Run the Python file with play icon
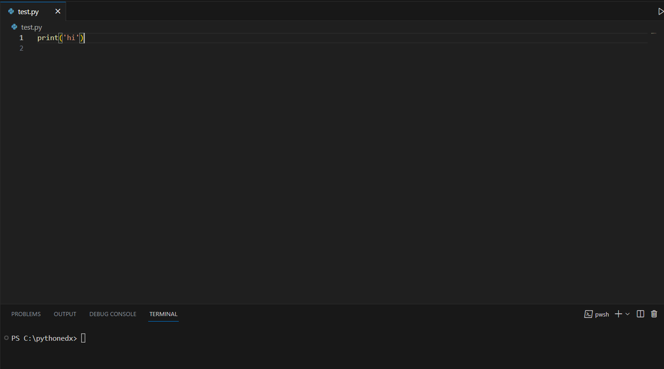The width and height of the screenshot is (664, 369). point(661,11)
